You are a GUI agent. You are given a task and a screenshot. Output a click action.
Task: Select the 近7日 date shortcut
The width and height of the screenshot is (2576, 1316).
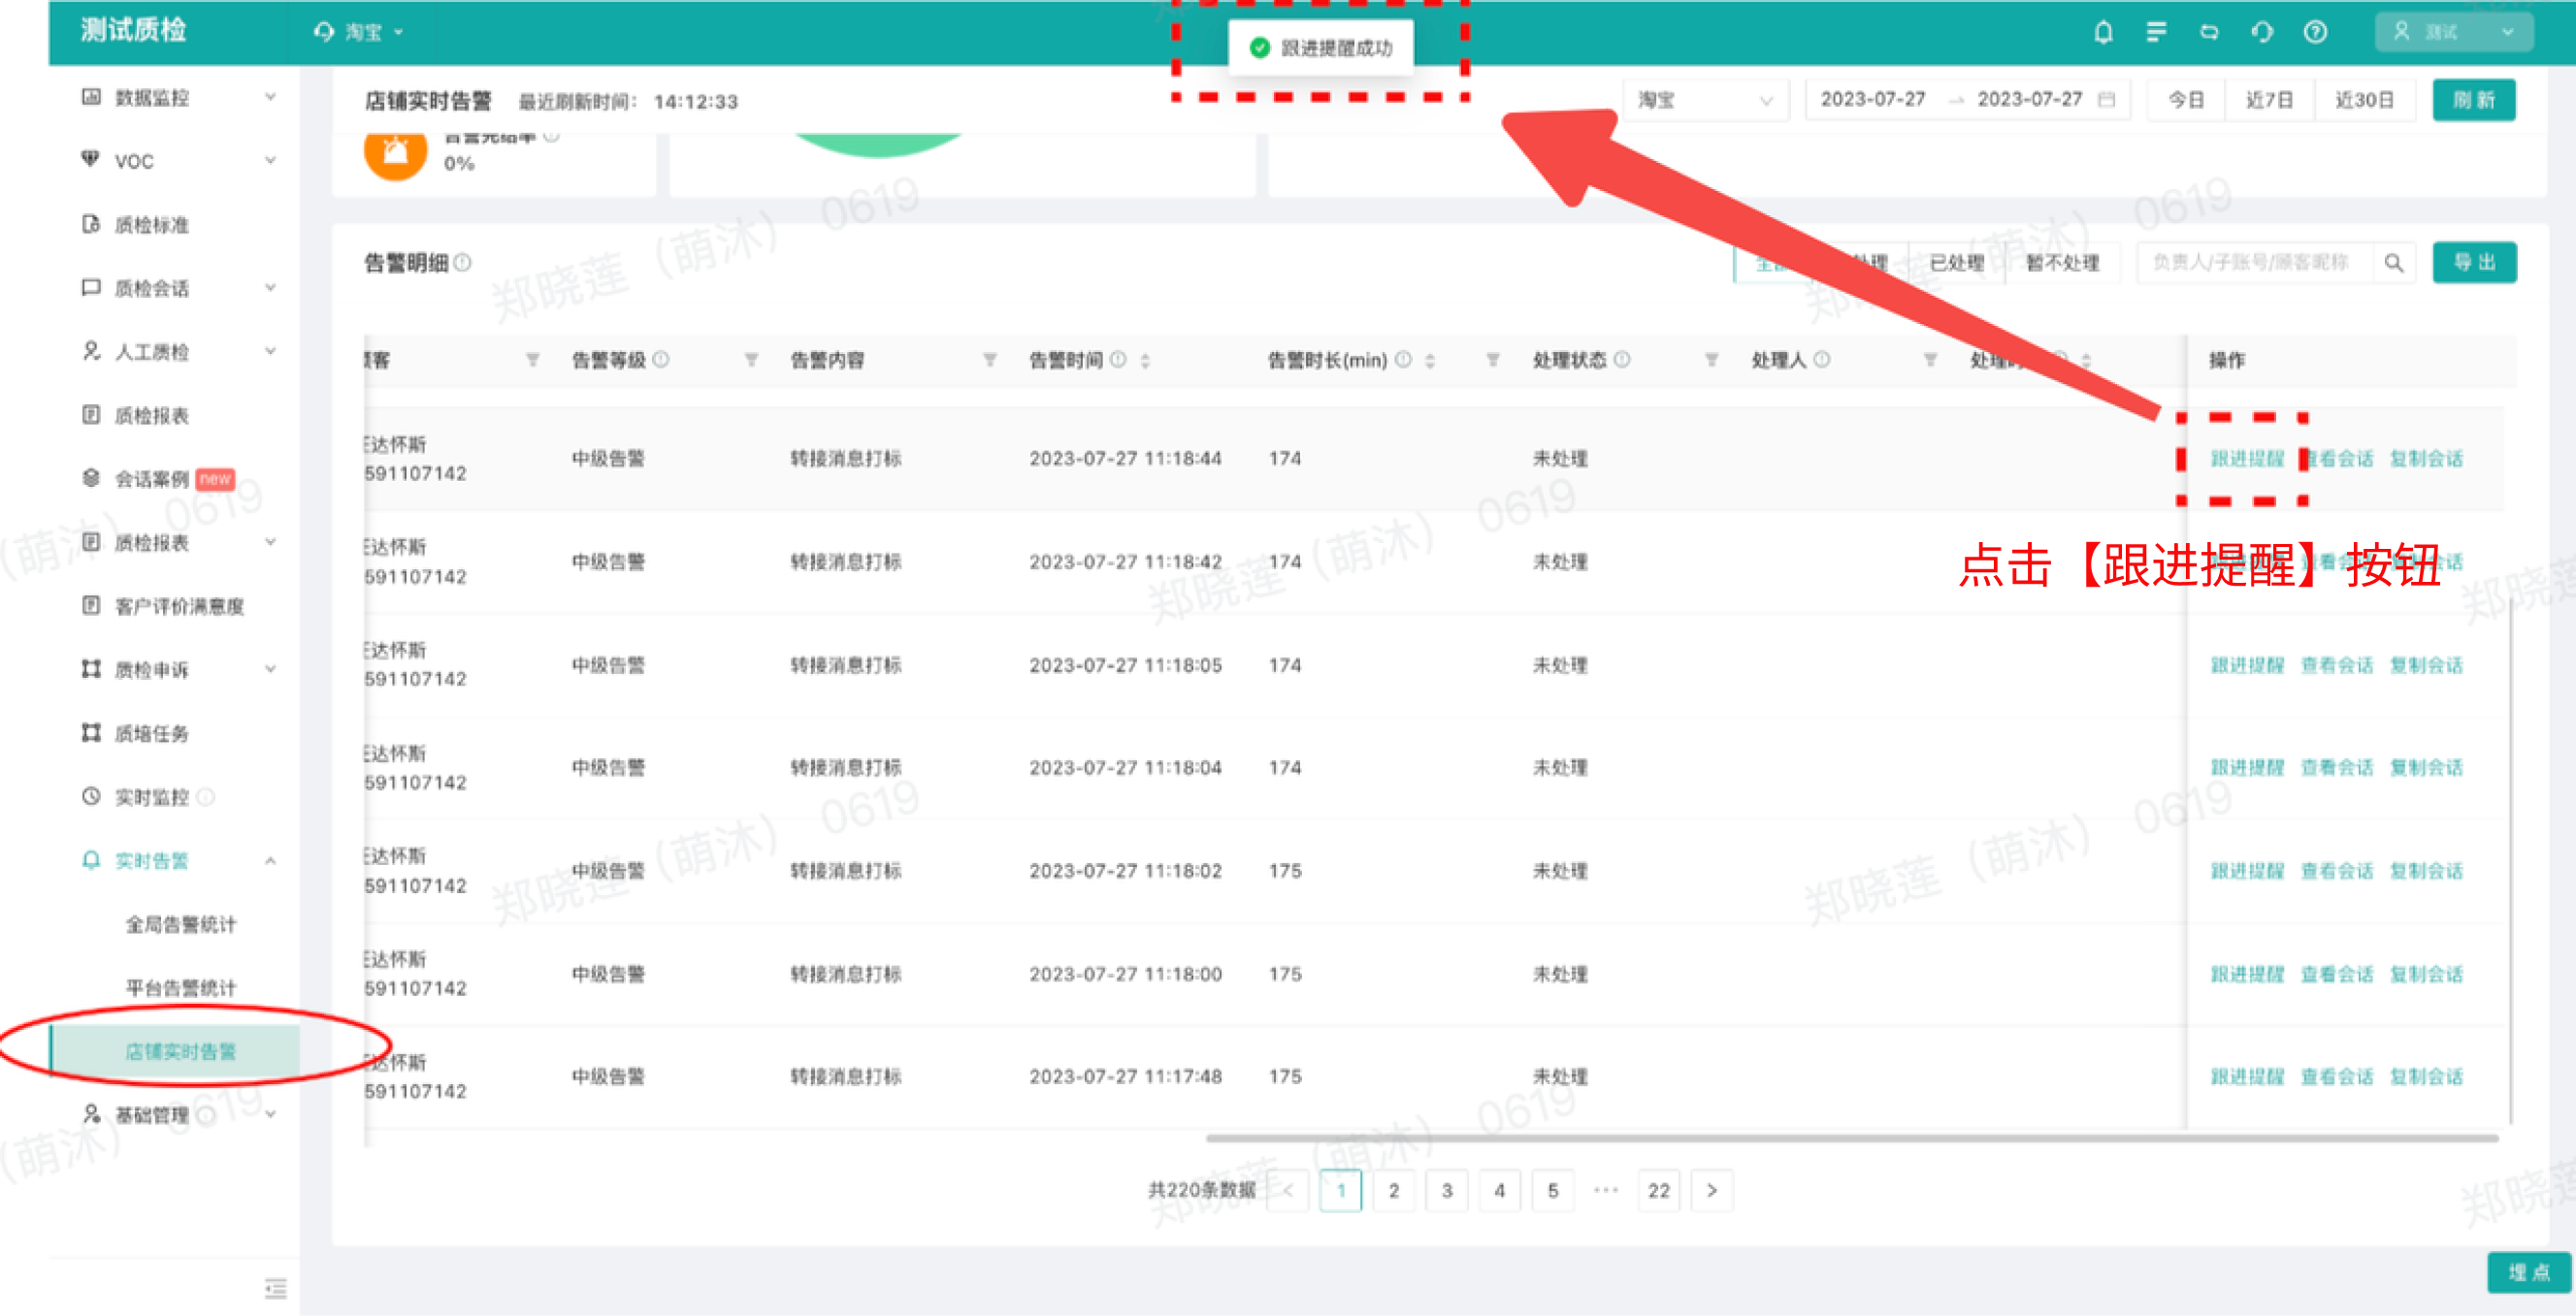click(2269, 100)
